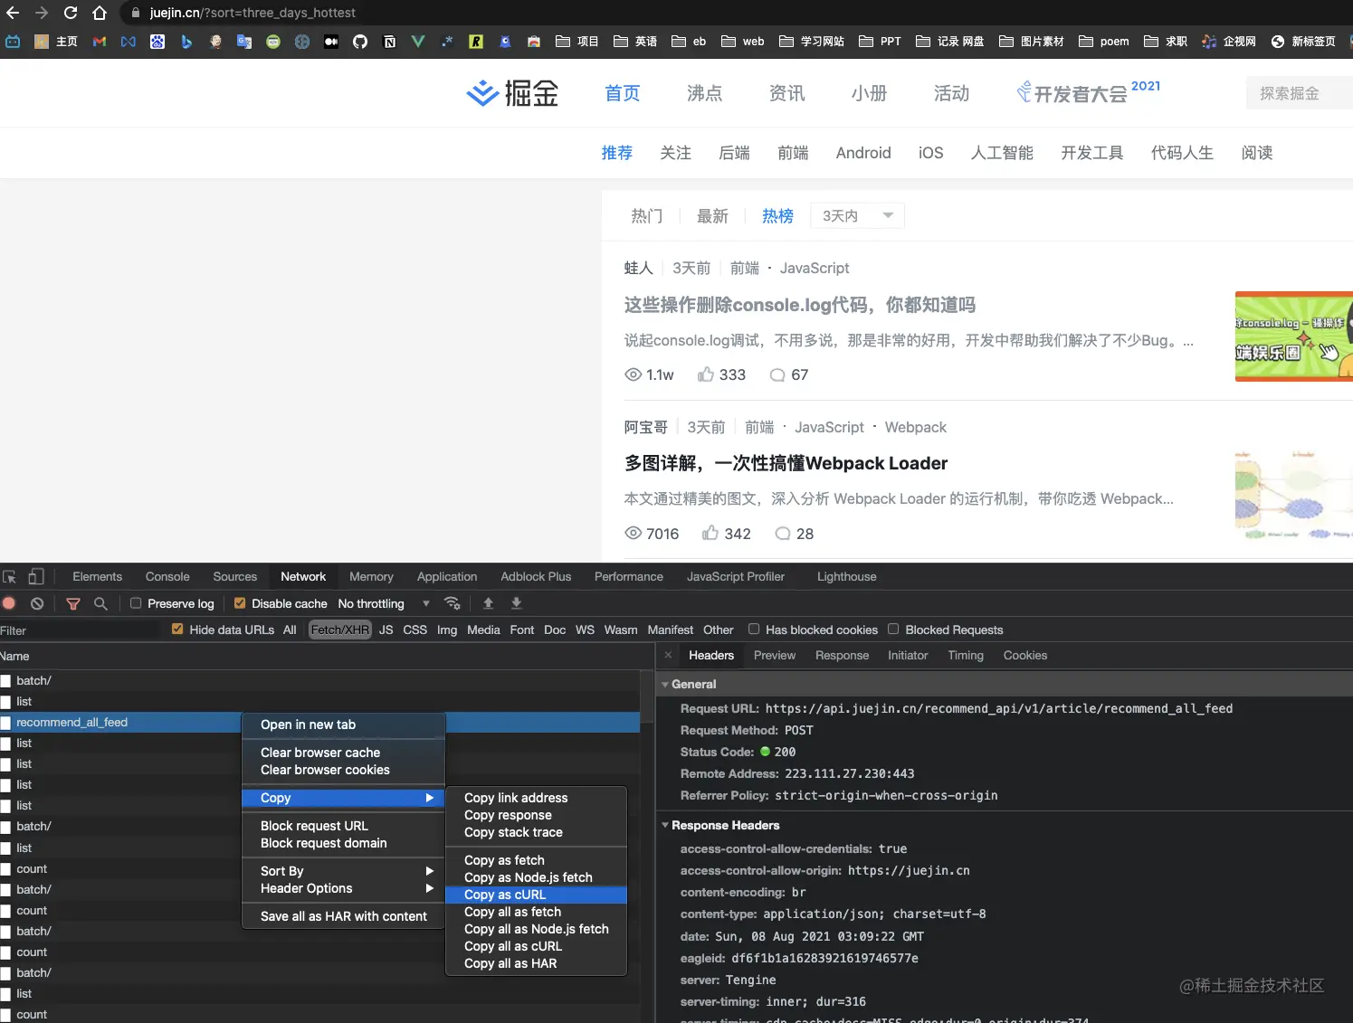Open the browser home page
The width and height of the screenshot is (1353, 1023).
click(x=100, y=13)
